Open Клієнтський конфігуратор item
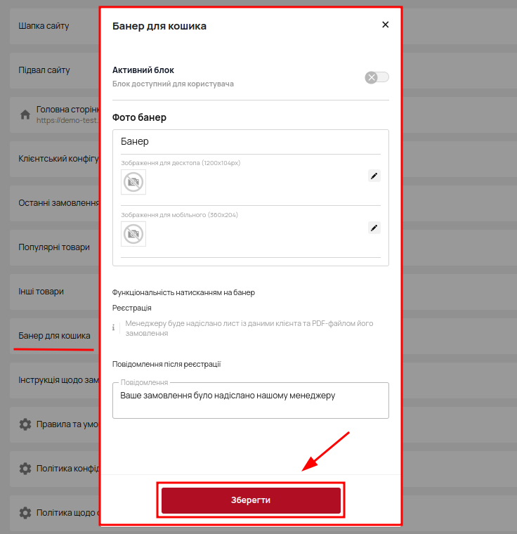Screen dimensions: 517x534 [x=58, y=159]
